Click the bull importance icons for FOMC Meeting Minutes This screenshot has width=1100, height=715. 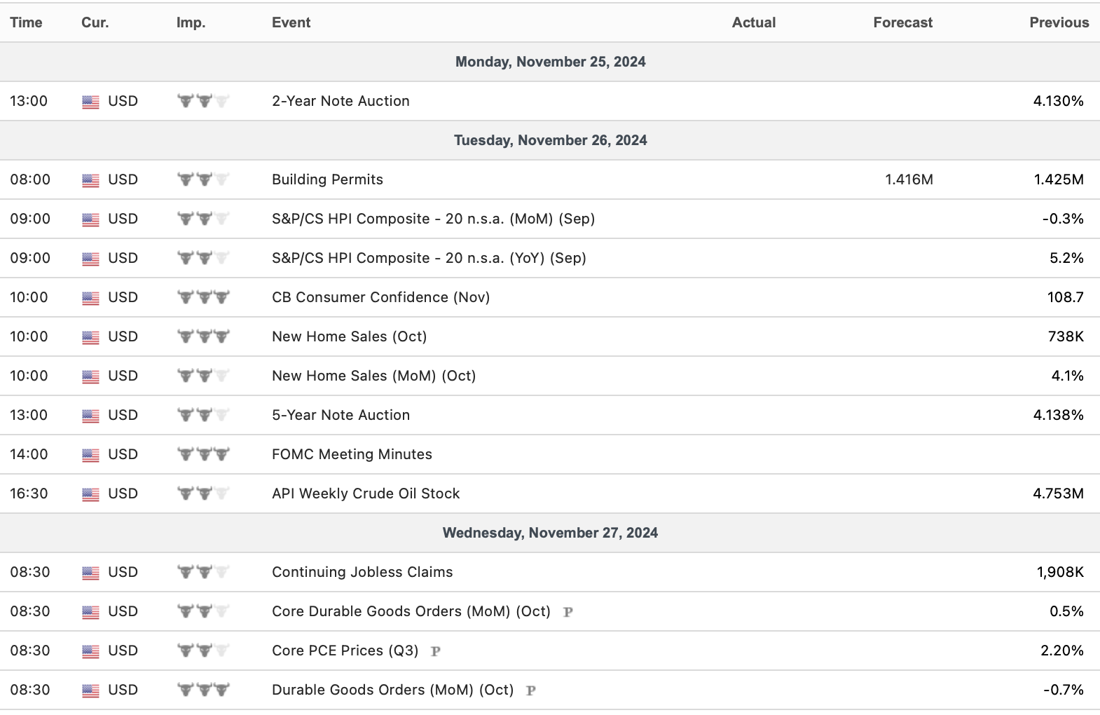pyautogui.click(x=203, y=454)
